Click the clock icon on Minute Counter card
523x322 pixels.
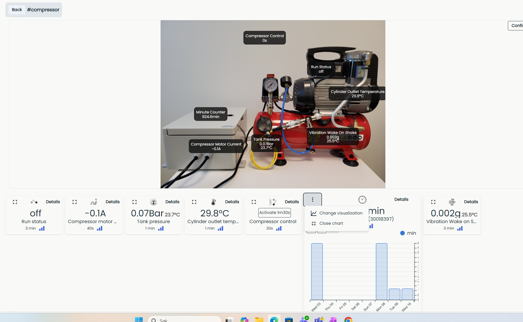coord(362,200)
